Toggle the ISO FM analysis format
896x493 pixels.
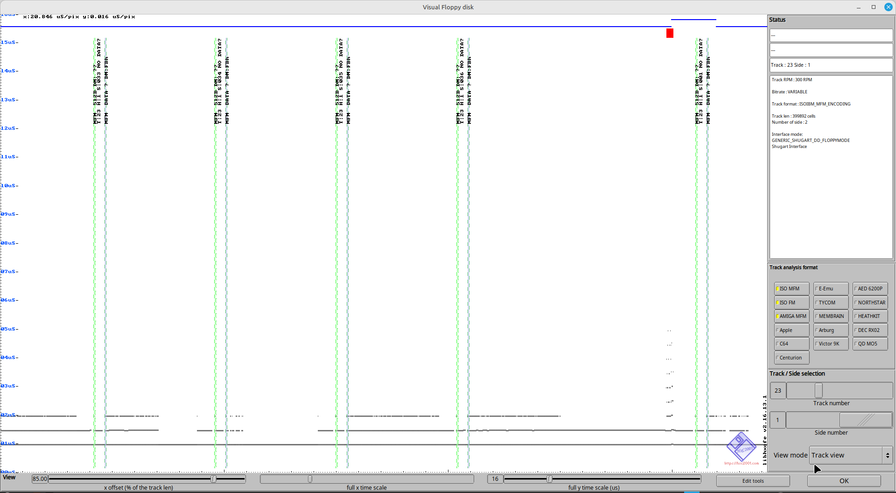tap(791, 303)
